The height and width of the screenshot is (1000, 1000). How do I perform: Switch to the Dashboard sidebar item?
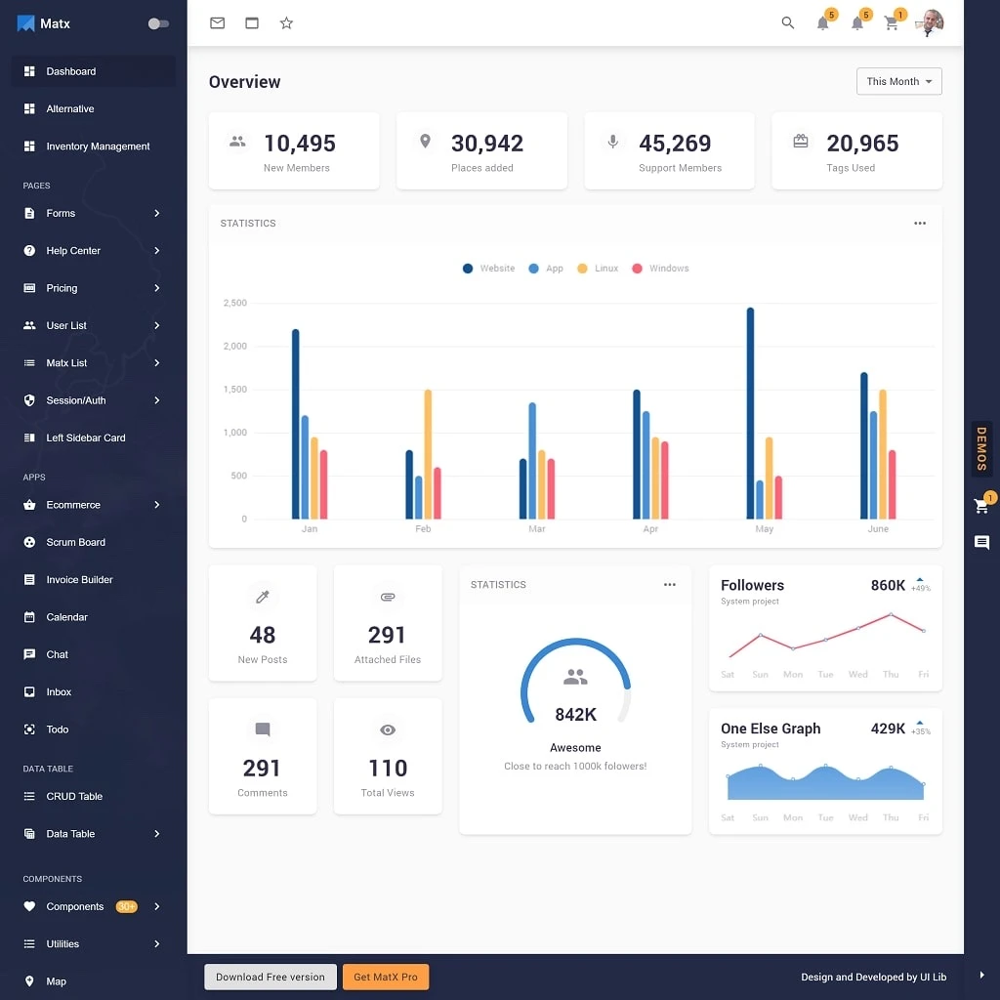click(70, 70)
